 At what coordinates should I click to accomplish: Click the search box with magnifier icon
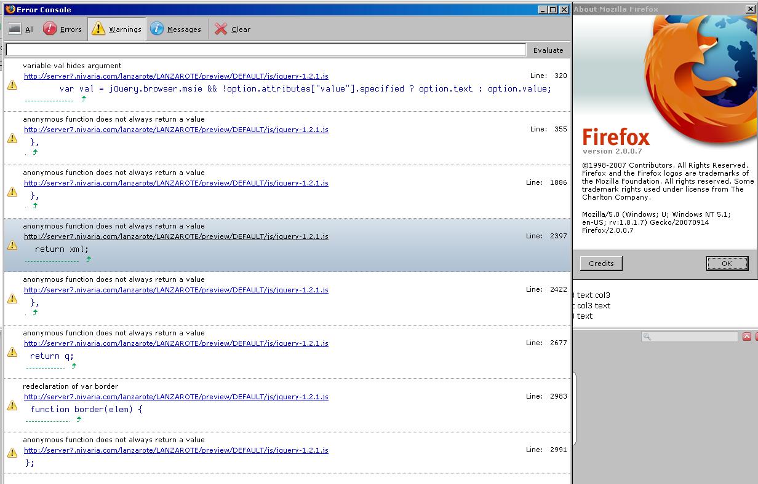689,337
